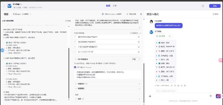
Task: Add a background image with plus
Action: click(x=139, y=89)
